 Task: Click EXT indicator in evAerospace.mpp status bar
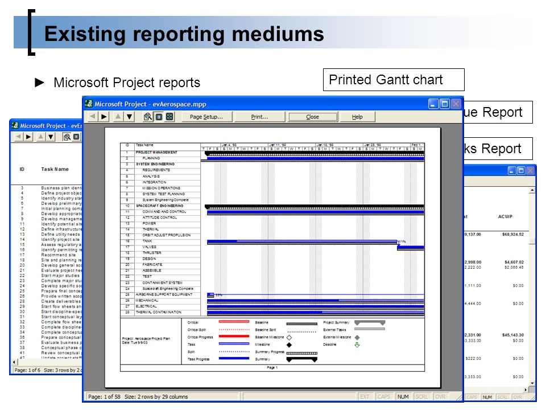pos(365,396)
